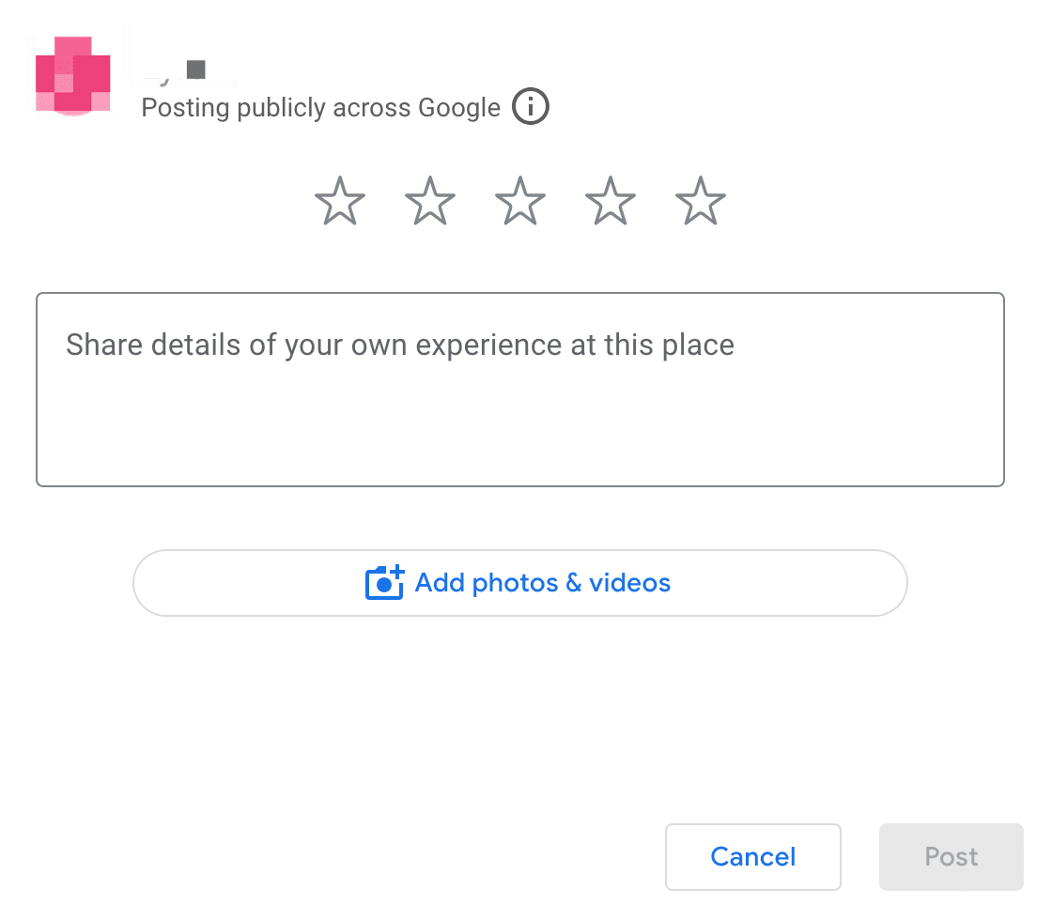
Task: Click the first star on the left
Action: point(340,202)
